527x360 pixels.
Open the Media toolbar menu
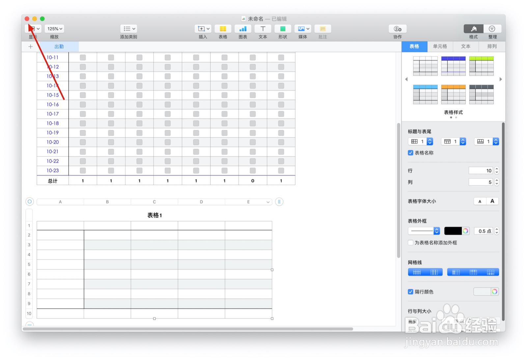(x=303, y=29)
